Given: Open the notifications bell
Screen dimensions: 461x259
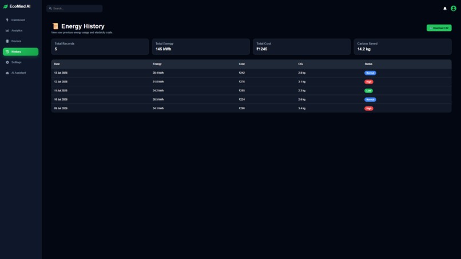Looking at the screenshot, I should click(x=445, y=9).
